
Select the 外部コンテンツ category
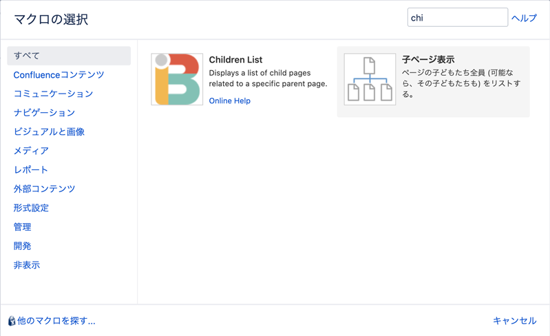tap(44, 189)
